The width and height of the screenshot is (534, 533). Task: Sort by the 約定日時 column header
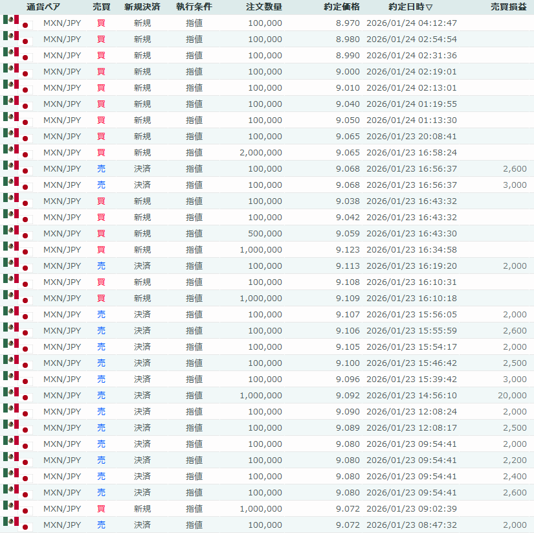coord(410,7)
